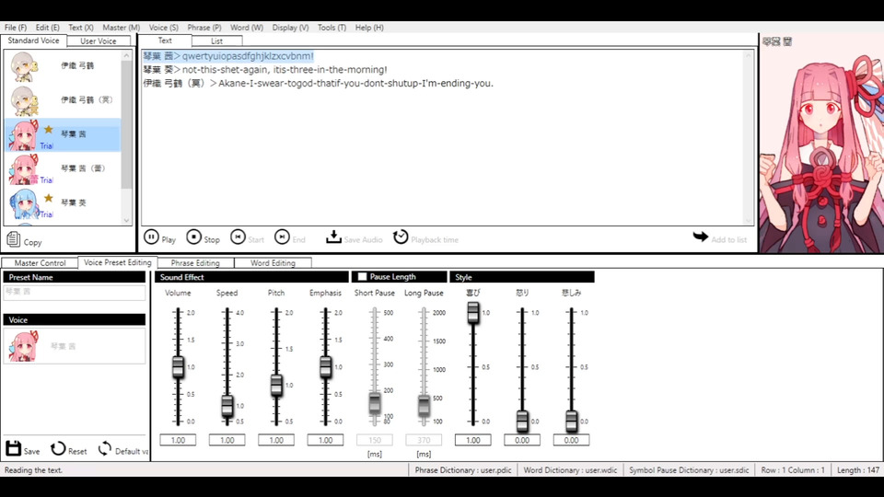Toggle the Pause Length checkbox

point(363,277)
